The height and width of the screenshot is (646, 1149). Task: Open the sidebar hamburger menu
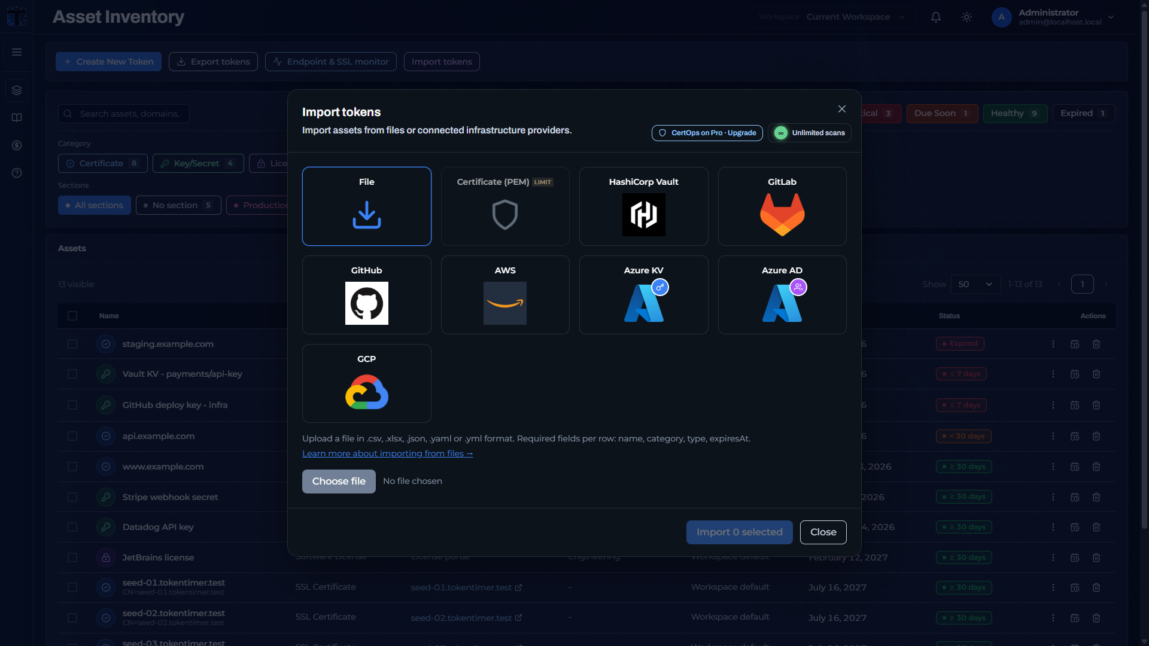17,52
